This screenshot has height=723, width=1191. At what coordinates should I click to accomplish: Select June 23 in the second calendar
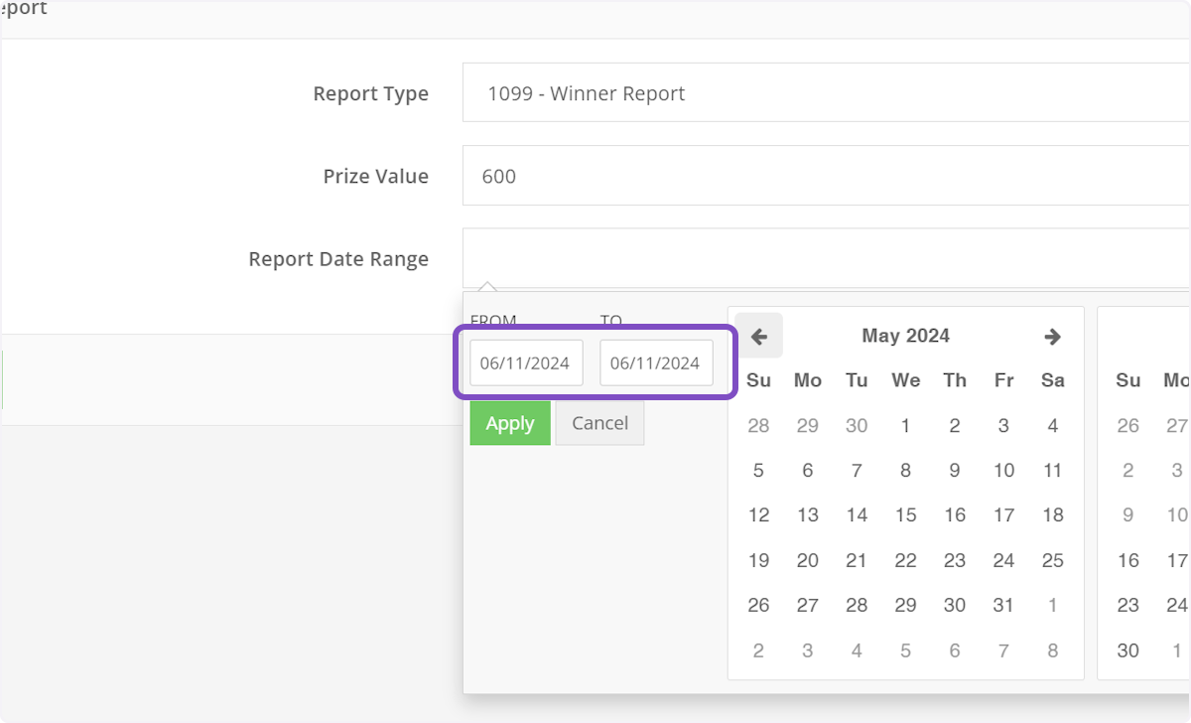[1127, 604]
